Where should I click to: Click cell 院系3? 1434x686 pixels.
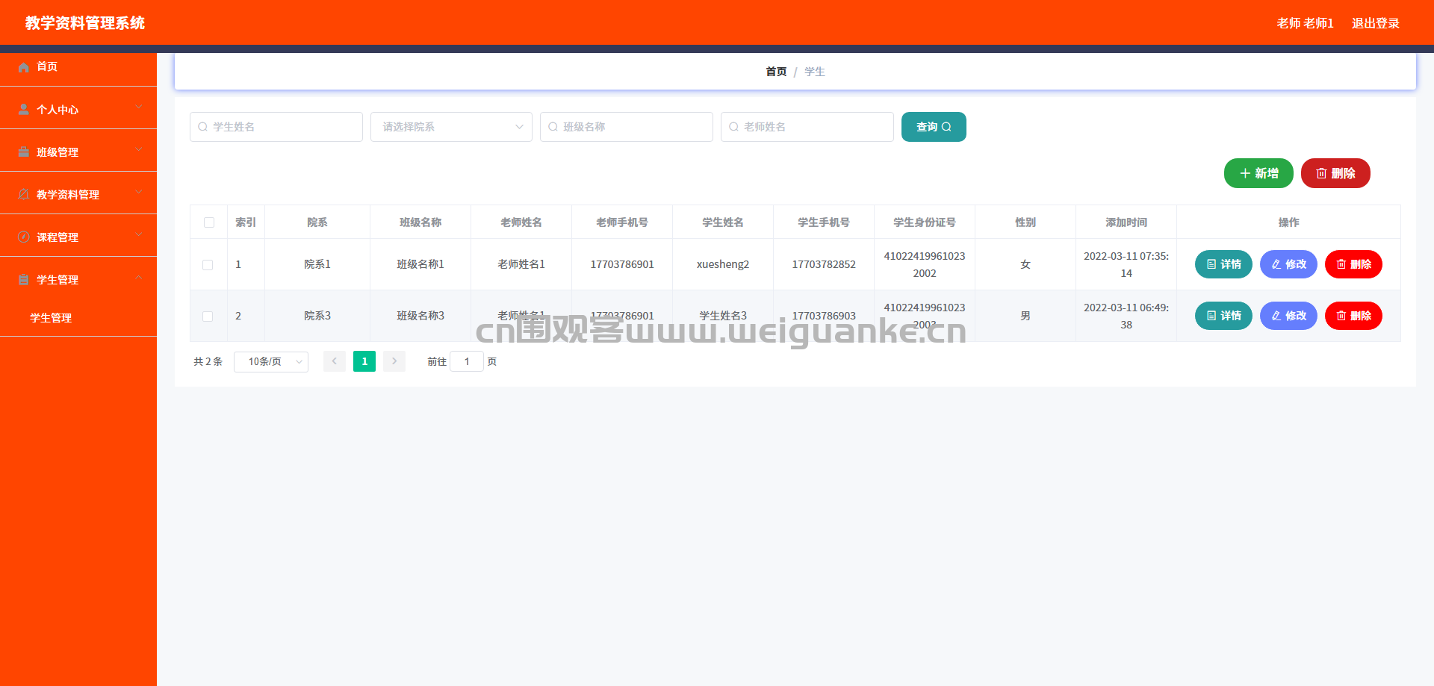coord(317,316)
